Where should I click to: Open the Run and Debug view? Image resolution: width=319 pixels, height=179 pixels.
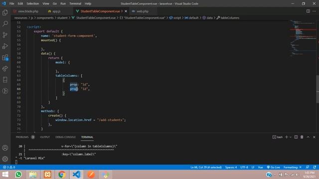(5, 46)
